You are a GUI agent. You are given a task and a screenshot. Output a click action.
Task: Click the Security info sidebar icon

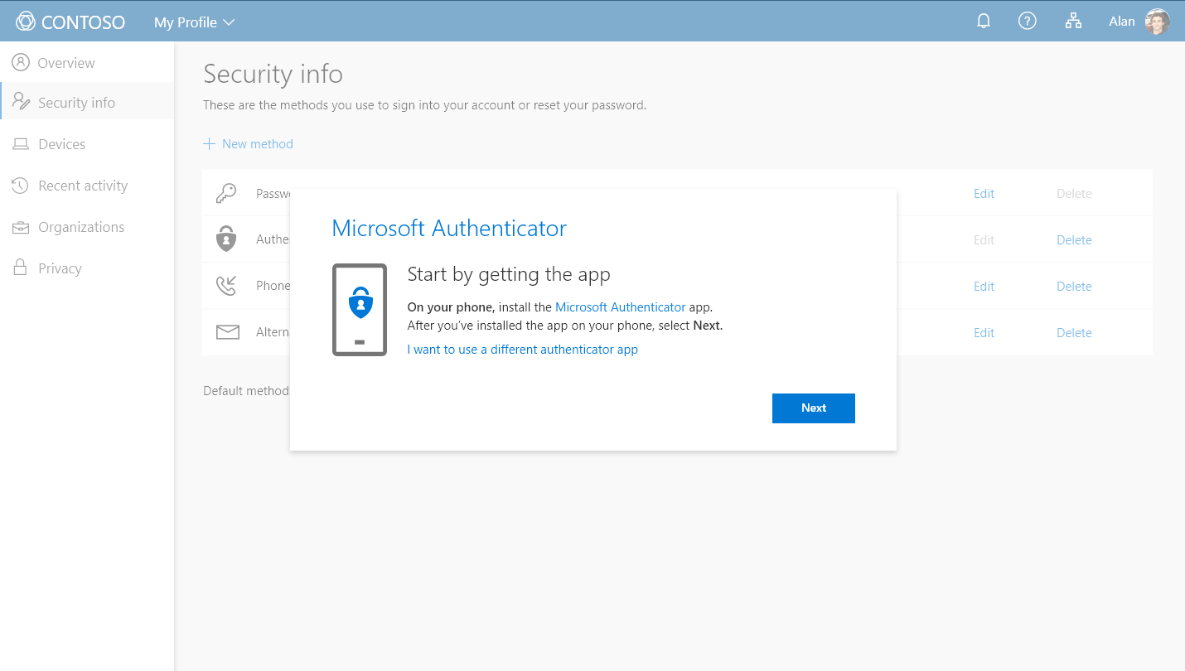tap(22, 102)
